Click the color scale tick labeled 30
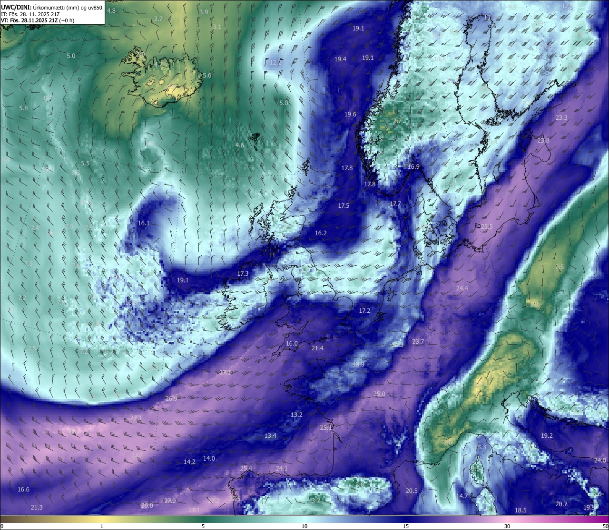The image size is (609, 530). point(507,526)
